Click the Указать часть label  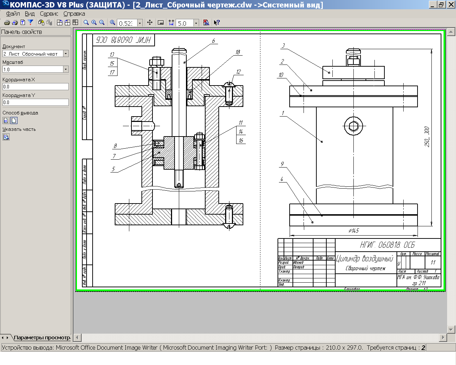pos(19,129)
